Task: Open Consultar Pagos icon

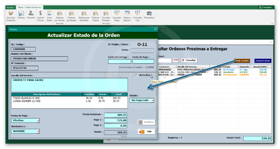Action: click(x=117, y=16)
